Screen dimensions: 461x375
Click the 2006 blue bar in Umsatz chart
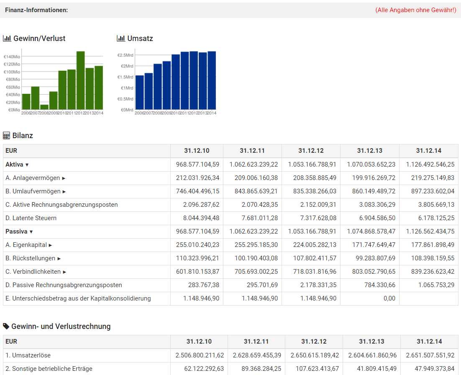139,92
